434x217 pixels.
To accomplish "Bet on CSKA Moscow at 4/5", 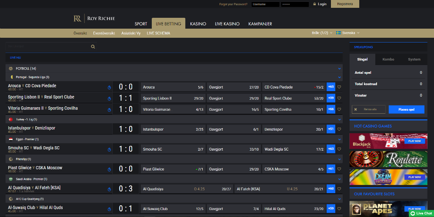I will pyautogui.click(x=294, y=169).
